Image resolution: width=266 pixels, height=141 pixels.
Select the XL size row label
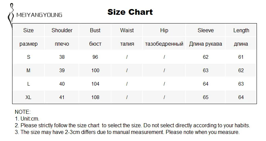28,97
